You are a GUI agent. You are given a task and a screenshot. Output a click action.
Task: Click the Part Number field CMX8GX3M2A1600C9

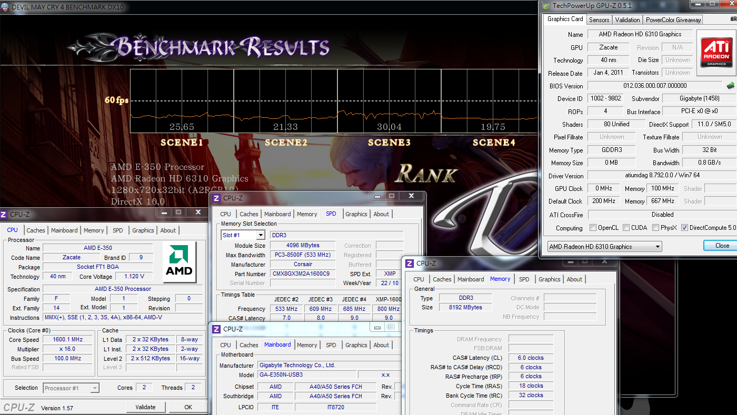click(x=303, y=274)
